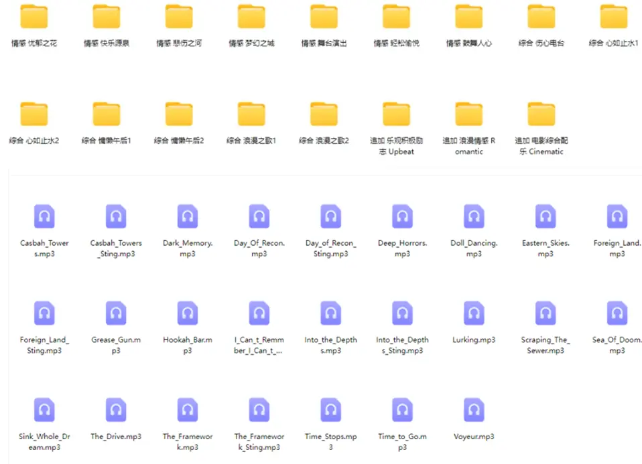
Task: Select the Sea_Of_Doom.mp3 audio file
Action: pyautogui.click(x=617, y=312)
